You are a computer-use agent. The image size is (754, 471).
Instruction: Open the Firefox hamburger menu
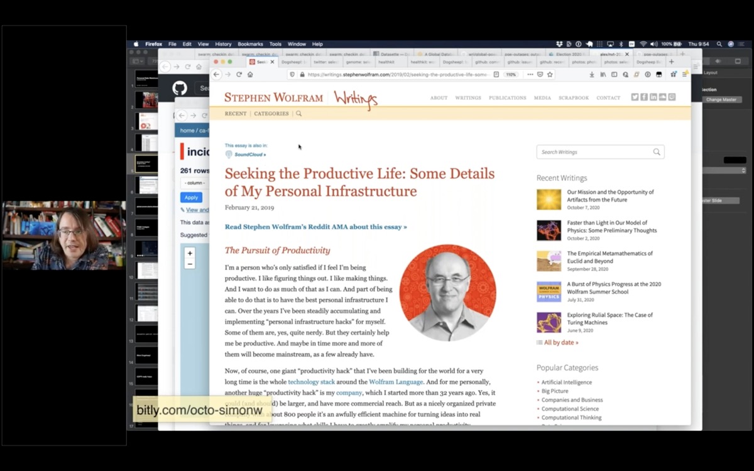tap(685, 74)
